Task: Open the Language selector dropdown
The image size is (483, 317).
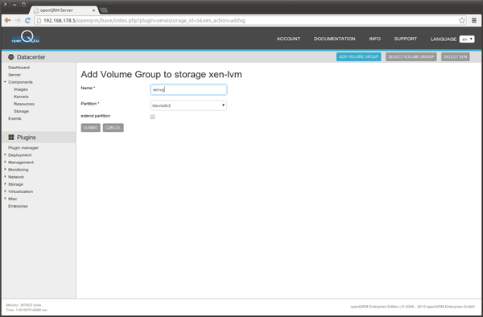Action: [x=467, y=39]
